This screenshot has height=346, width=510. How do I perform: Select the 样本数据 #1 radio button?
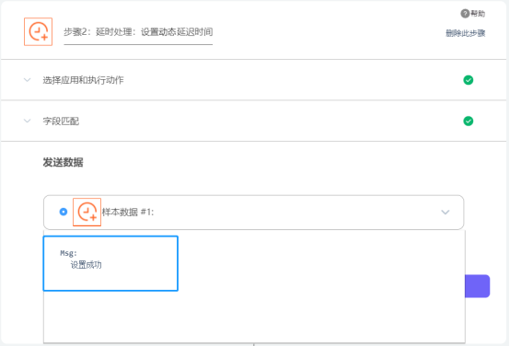(64, 212)
